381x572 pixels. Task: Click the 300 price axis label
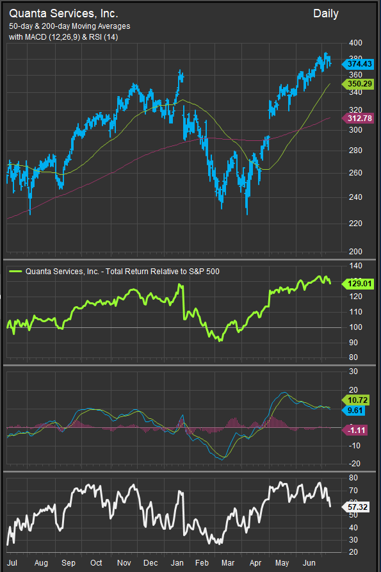pyautogui.click(x=355, y=129)
